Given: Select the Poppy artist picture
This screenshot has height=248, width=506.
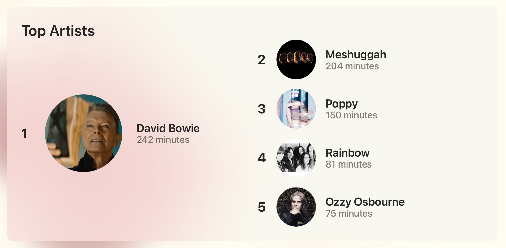Looking at the screenshot, I should coord(296,109).
